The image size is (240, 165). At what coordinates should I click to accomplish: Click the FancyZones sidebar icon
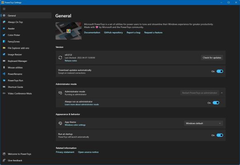[x=4, y=41]
